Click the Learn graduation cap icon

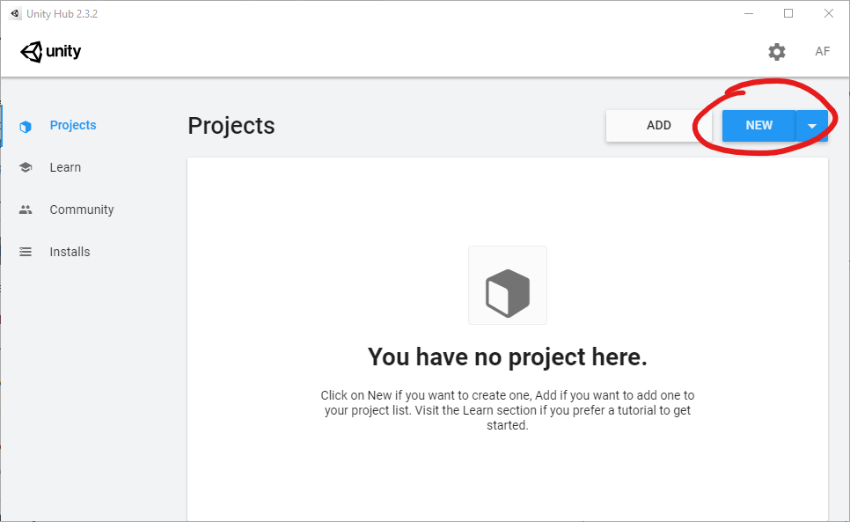tap(26, 167)
